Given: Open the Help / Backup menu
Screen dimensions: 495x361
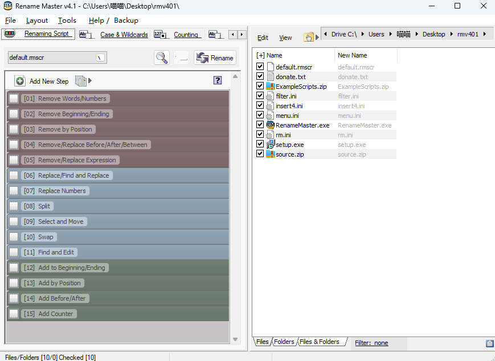Looking at the screenshot, I should click(x=113, y=20).
